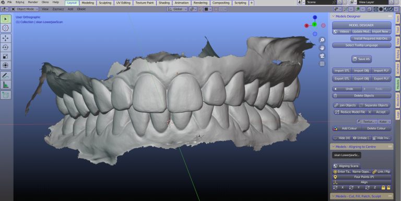Click Reduce Model File button
Image resolution: width=401 pixels, height=201 pixels.
coord(350,112)
